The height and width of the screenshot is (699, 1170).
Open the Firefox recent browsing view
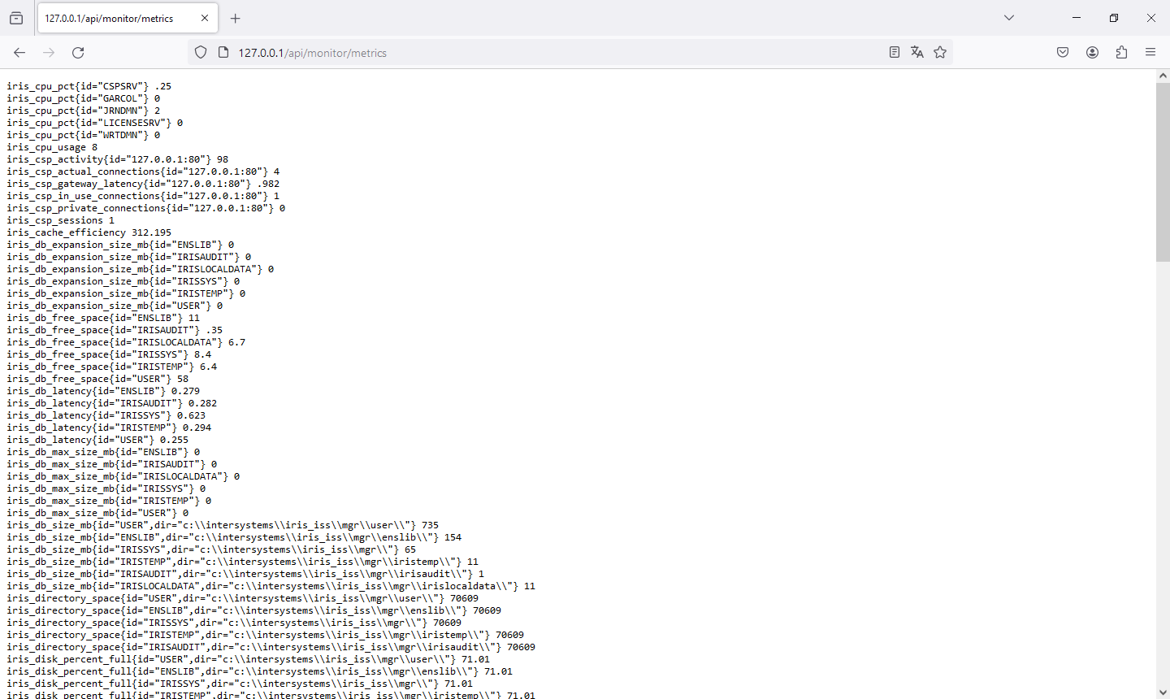pyautogui.click(x=16, y=18)
